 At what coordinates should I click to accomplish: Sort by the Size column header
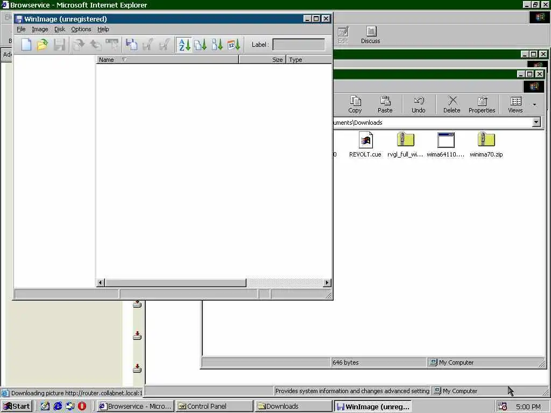tap(263, 60)
